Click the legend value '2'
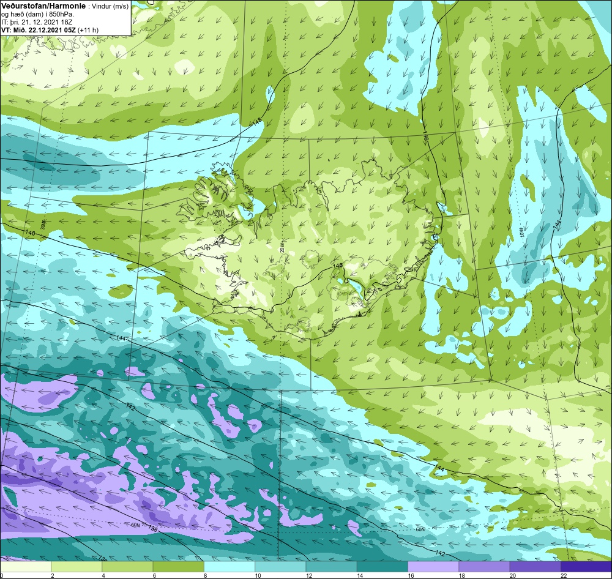Image resolution: width=612 pixels, height=579 pixels. tap(52, 575)
